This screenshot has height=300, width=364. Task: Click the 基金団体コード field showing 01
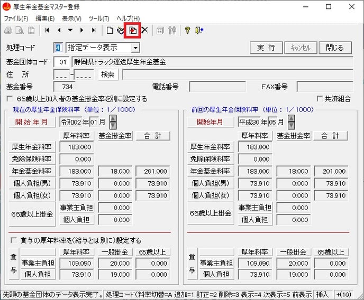[62, 62]
